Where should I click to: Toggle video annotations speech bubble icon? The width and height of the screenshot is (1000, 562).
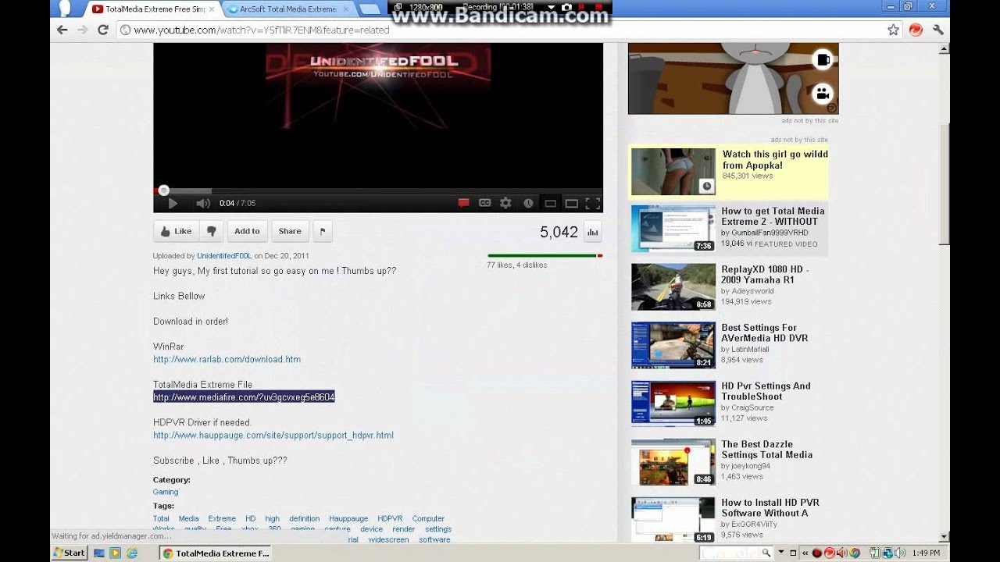tap(463, 203)
